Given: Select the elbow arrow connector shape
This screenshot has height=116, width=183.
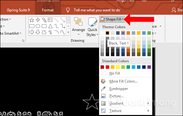Looking at the screenshot, I should (x=63, y=26).
